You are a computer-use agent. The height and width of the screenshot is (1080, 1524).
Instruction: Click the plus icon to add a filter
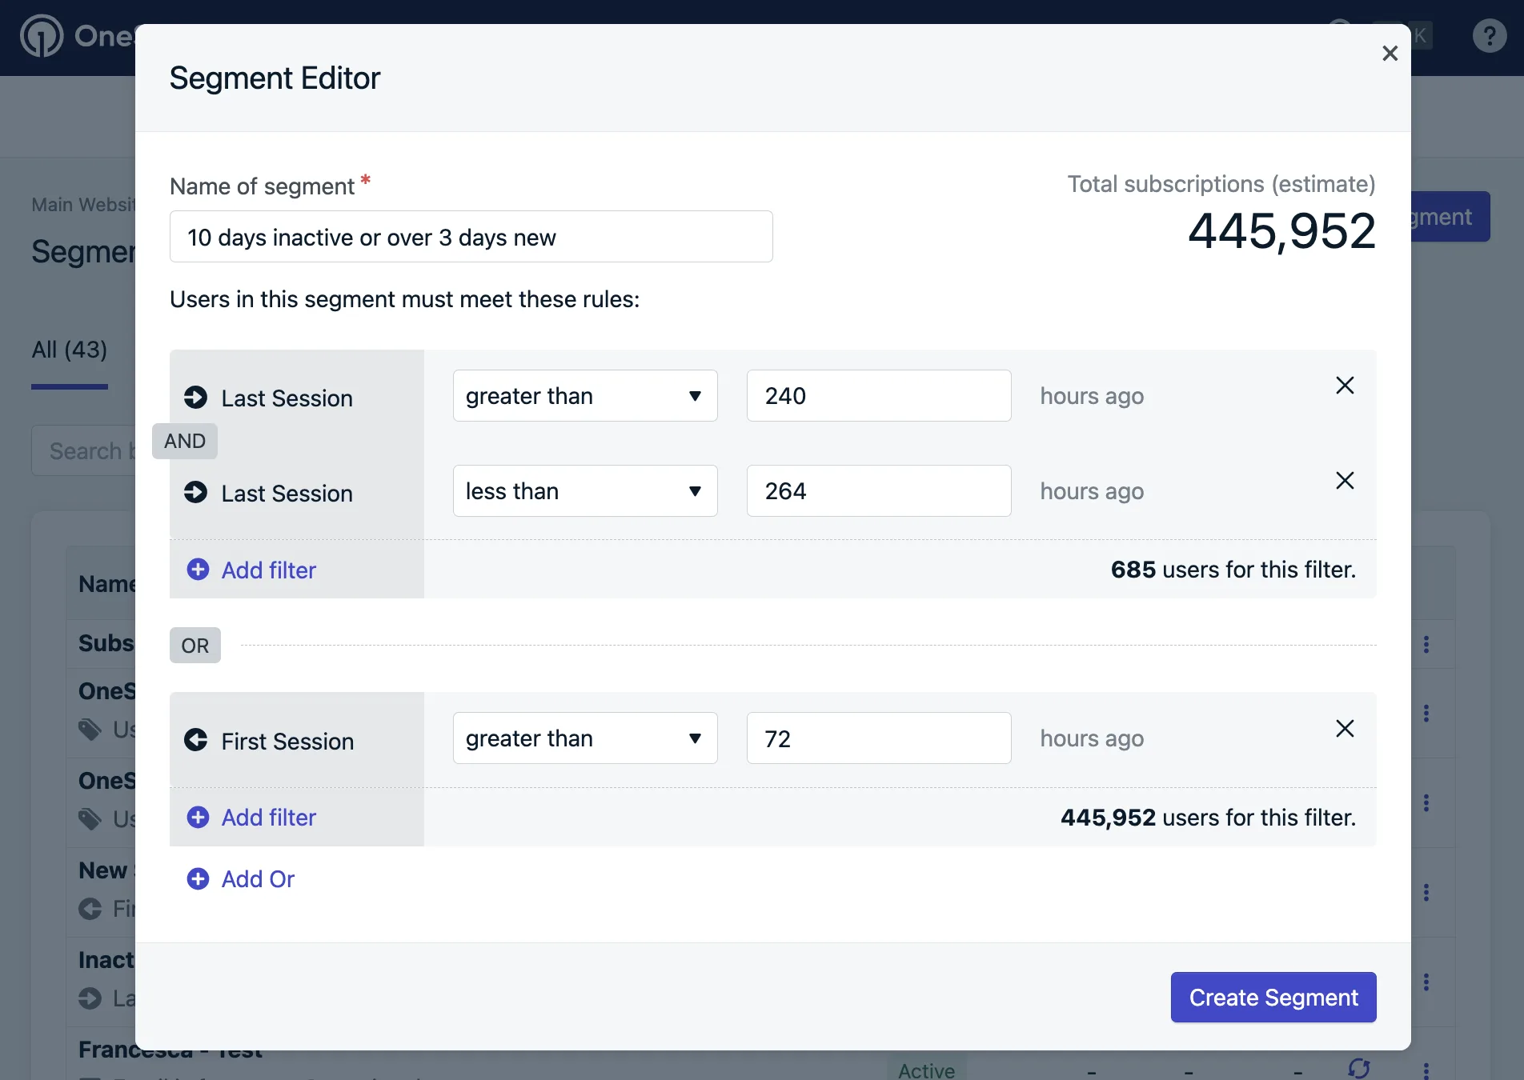tap(198, 570)
